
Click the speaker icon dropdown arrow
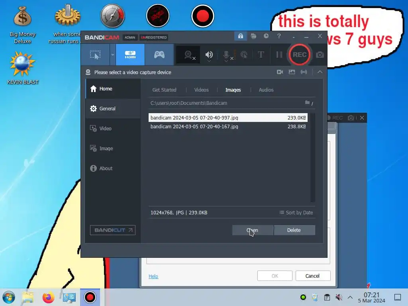[209, 61]
